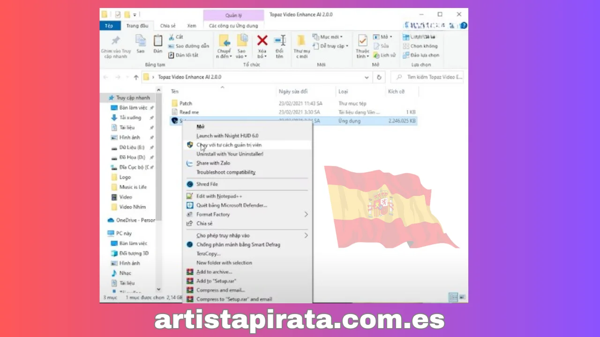The image size is (600, 337).
Task: Click the Back navigation arrow
Action: (106, 77)
